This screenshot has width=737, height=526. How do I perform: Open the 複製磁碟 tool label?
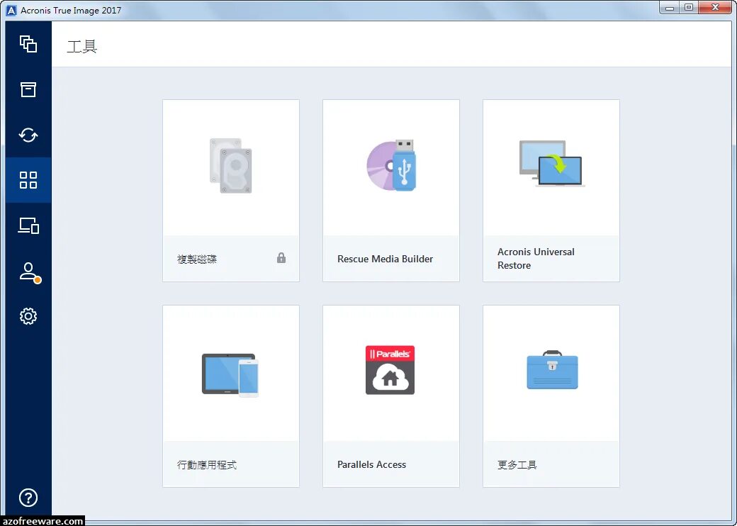point(197,259)
